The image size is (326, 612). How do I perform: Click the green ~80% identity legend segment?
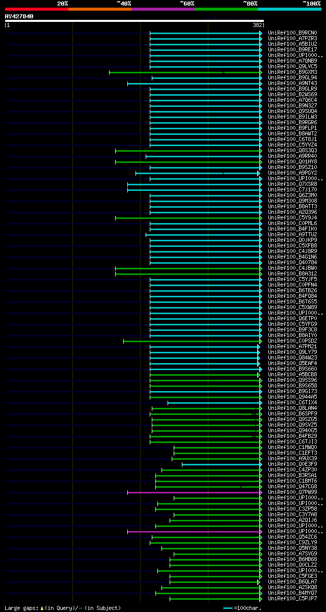[226, 9]
